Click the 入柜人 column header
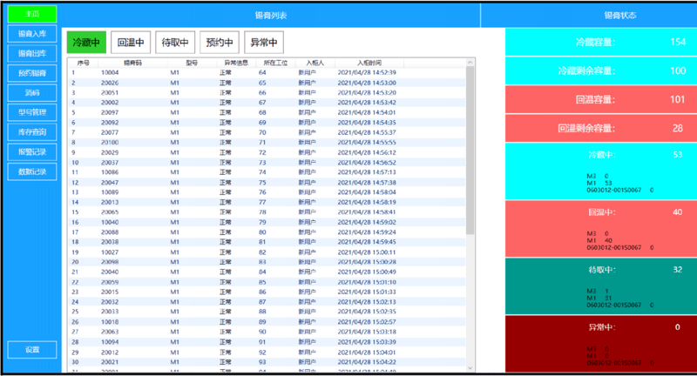 tap(315, 63)
